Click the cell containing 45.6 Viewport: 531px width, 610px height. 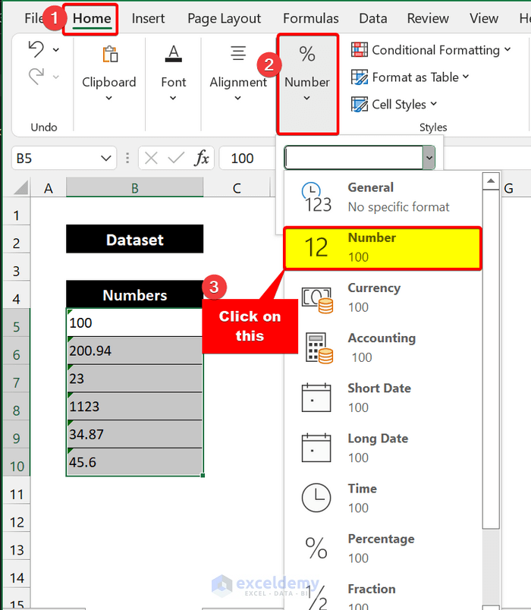(x=134, y=462)
